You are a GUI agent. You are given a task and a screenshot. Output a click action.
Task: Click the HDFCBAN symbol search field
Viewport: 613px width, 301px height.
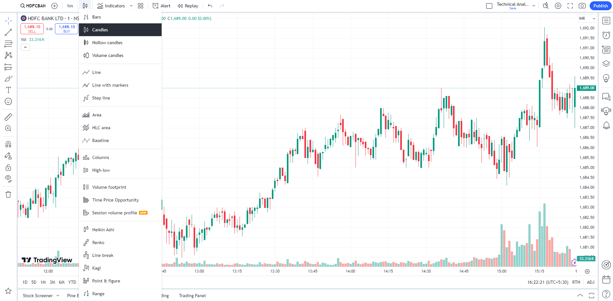pos(33,6)
